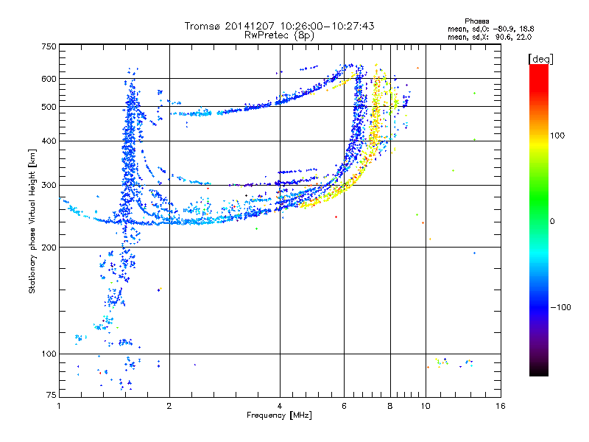Click the "750" tick on the height axis
This screenshot has height=442, width=589.
(49, 46)
